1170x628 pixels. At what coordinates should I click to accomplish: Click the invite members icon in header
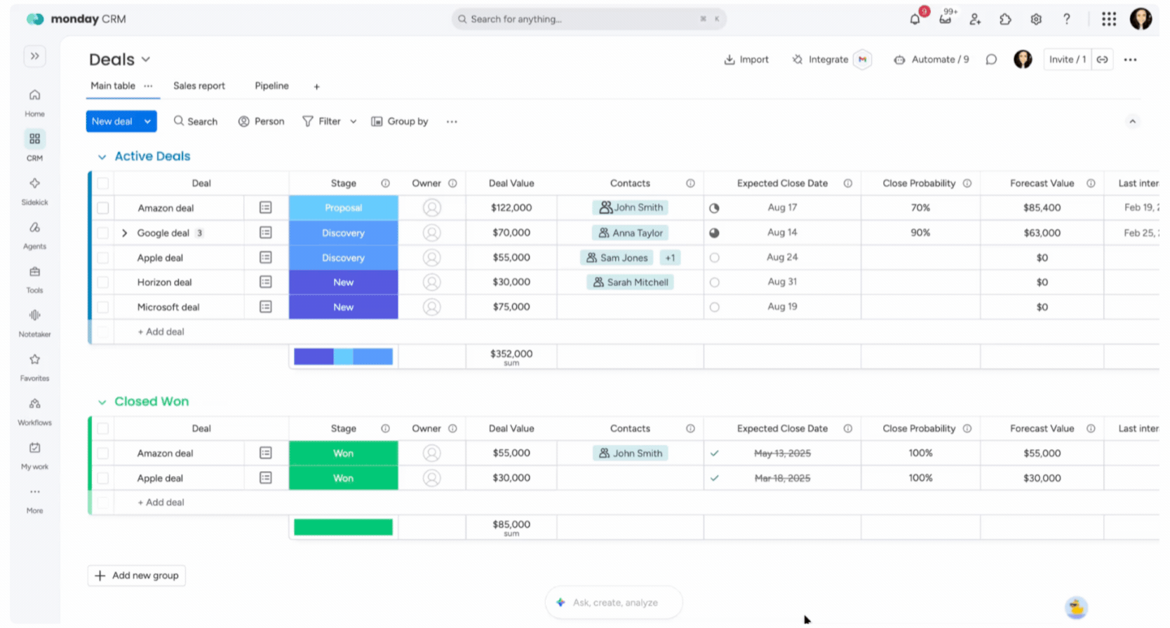pos(975,19)
